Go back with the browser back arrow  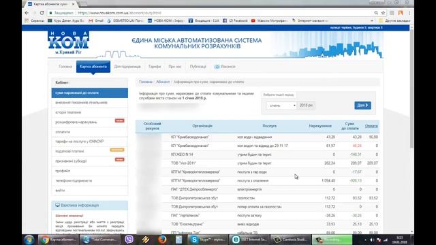pyautogui.click(x=27, y=13)
